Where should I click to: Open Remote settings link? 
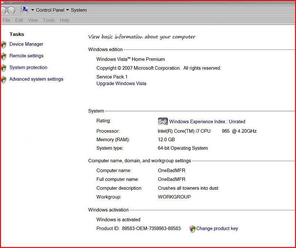tap(26, 56)
